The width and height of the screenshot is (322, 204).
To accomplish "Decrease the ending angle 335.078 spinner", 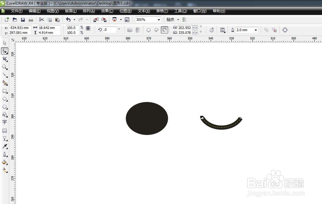I will pyautogui.click(x=194, y=32).
